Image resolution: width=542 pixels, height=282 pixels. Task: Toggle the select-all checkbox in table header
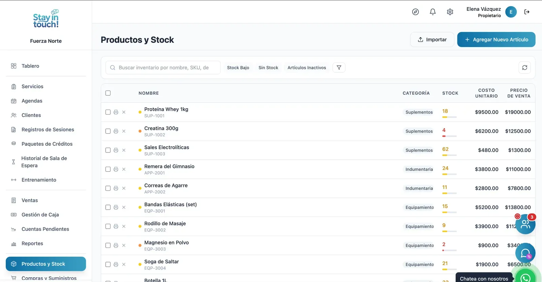coord(108,93)
